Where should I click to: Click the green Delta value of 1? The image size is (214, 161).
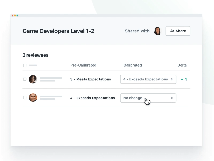click(186, 79)
